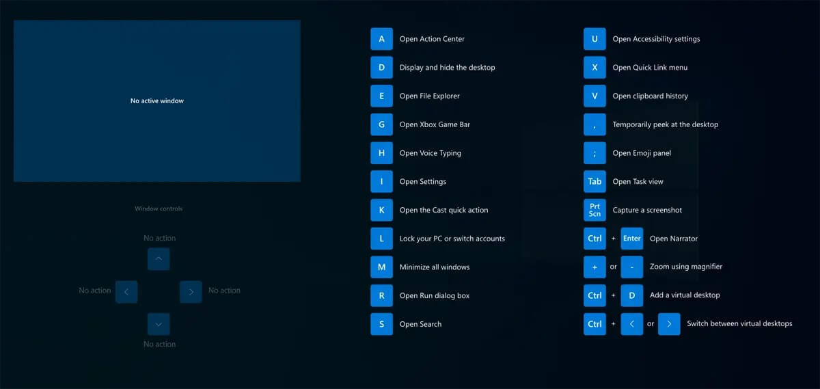Click the semicolon key for Emoji panel
The height and width of the screenshot is (389, 820).
594,153
